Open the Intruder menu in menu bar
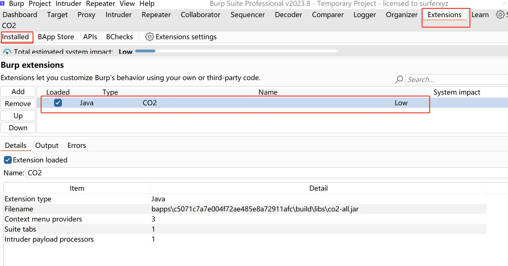The width and height of the screenshot is (508, 266). [68, 4]
